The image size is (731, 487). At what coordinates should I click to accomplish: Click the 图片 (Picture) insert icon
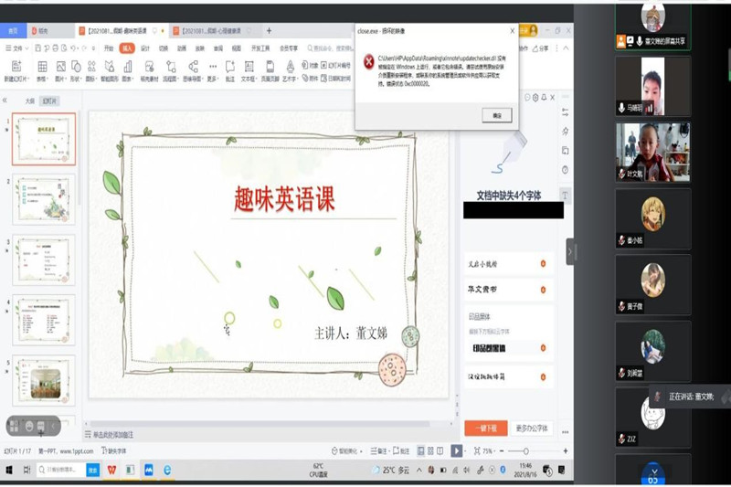tap(61, 67)
